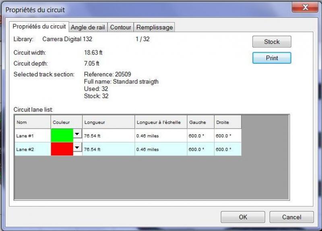Screen dimensions: 322x231
Task: Click the red color swatch of Lane #2
Action: [x=62, y=149]
